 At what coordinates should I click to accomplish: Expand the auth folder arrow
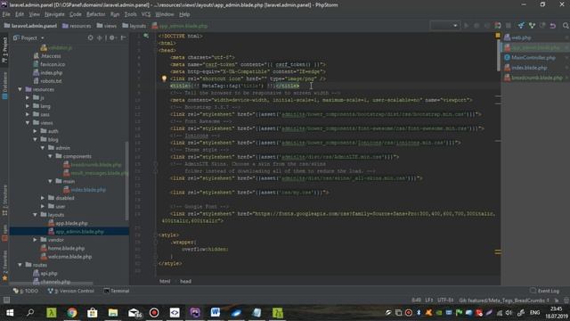(36, 131)
